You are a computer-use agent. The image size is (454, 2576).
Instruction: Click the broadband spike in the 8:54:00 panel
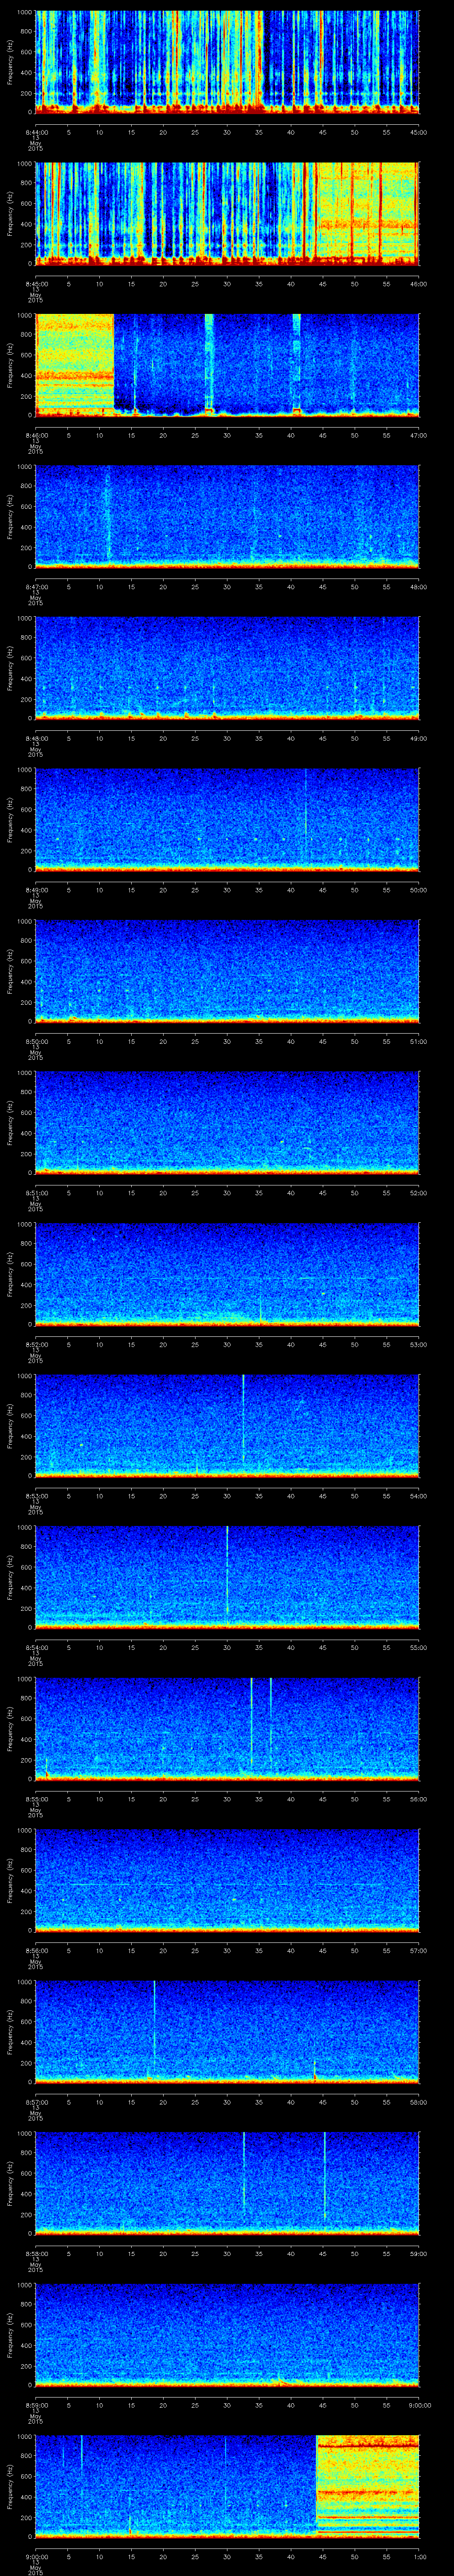point(227,1570)
